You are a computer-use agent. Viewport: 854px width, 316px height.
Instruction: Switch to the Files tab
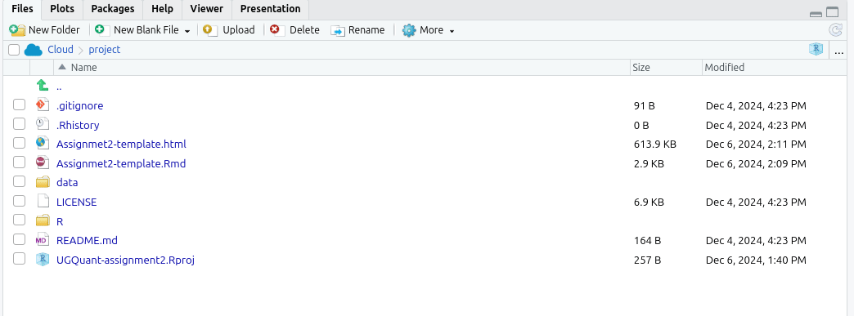click(x=22, y=9)
